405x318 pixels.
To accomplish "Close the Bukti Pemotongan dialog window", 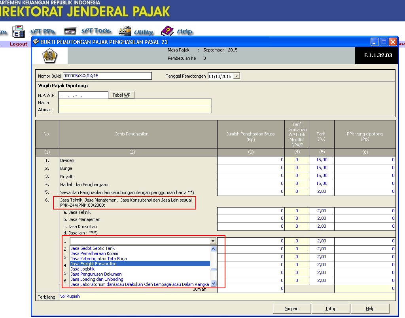I will coord(393,42).
